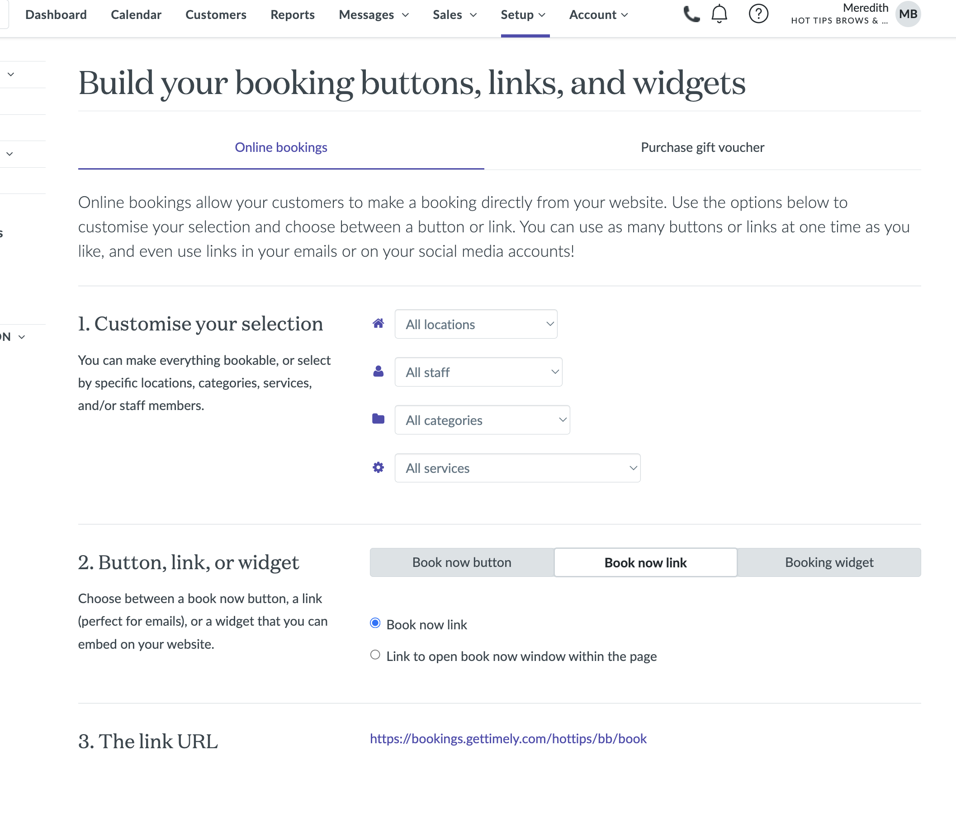Click the categories folder icon
The width and height of the screenshot is (956, 821).
click(379, 419)
